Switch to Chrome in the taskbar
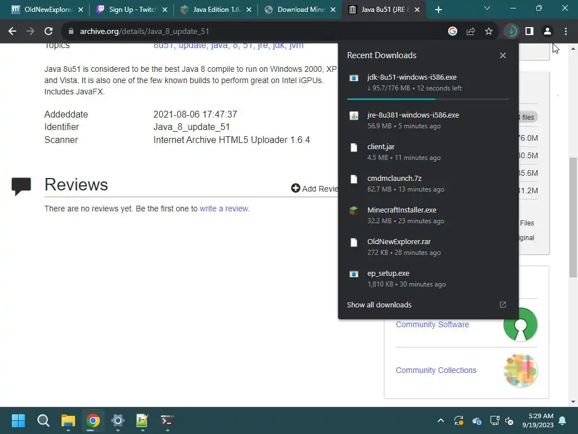578x434 pixels. [93, 420]
